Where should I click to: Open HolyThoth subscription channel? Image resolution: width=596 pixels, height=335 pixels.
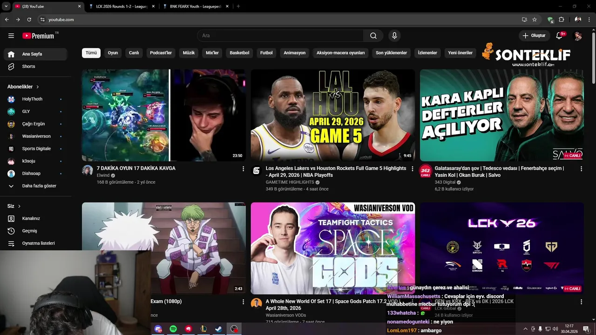pyautogui.click(x=36, y=99)
